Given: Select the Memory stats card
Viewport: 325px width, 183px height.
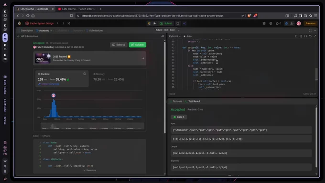Looking at the screenshot, I should click(x=118, y=79).
